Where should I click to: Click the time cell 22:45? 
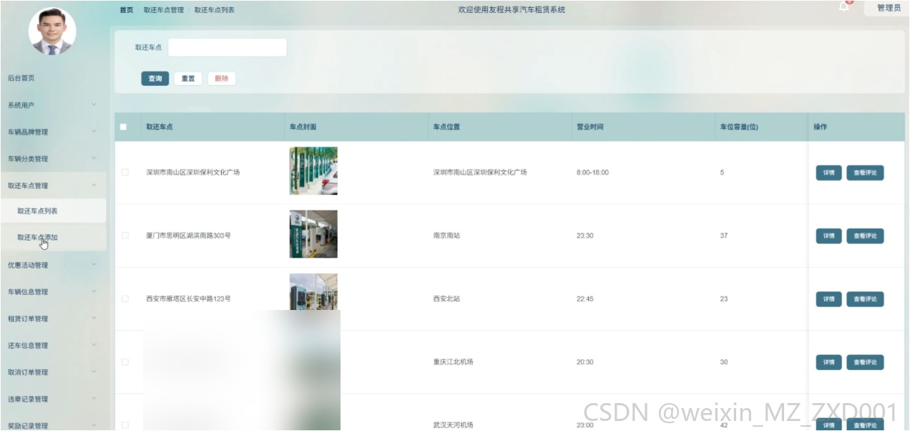tap(585, 299)
